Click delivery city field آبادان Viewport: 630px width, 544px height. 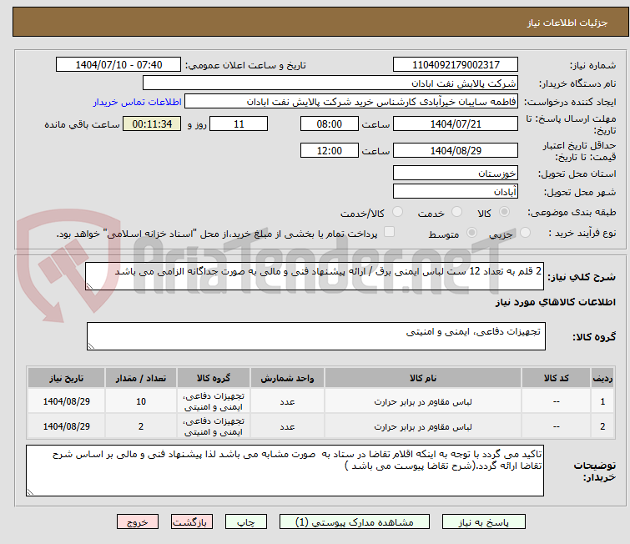point(456,192)
